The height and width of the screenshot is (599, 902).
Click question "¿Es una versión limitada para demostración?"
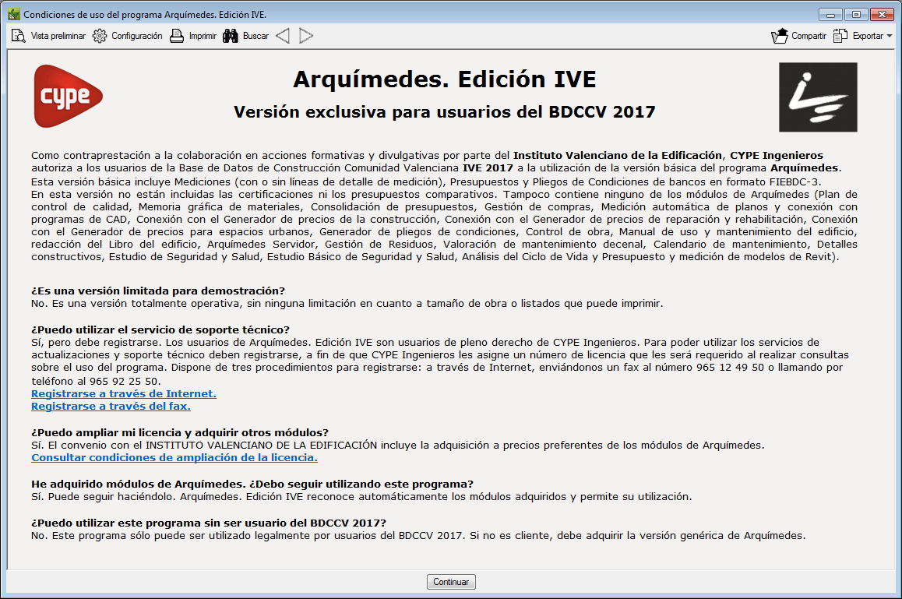(x=158, y=291)
